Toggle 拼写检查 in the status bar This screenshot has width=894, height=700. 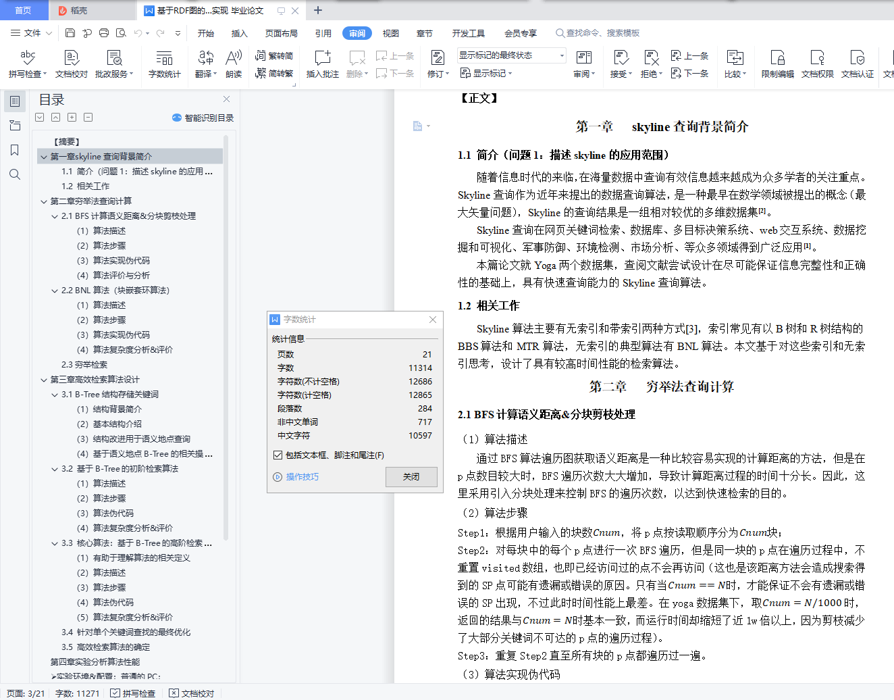132,693
